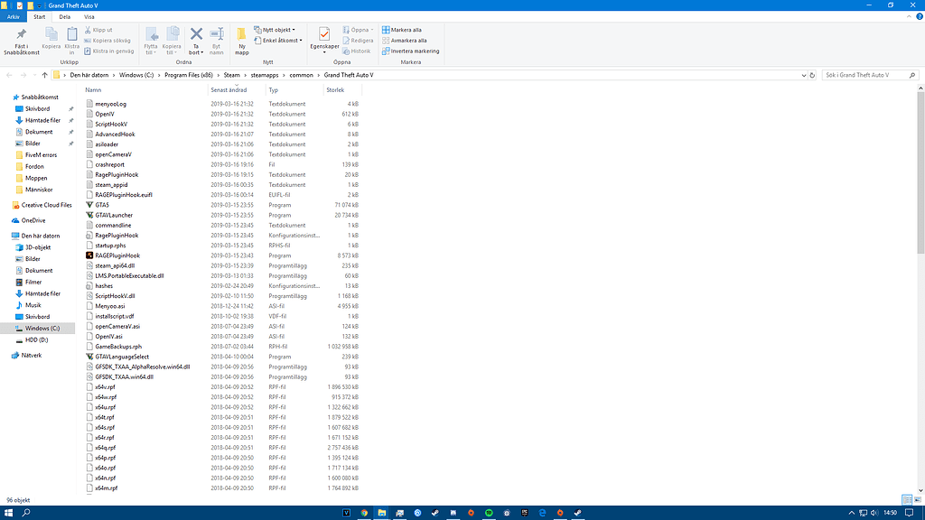Launch Steam from the taskbar
Screen dimensions: 925x520
click(x=434, y=512)
